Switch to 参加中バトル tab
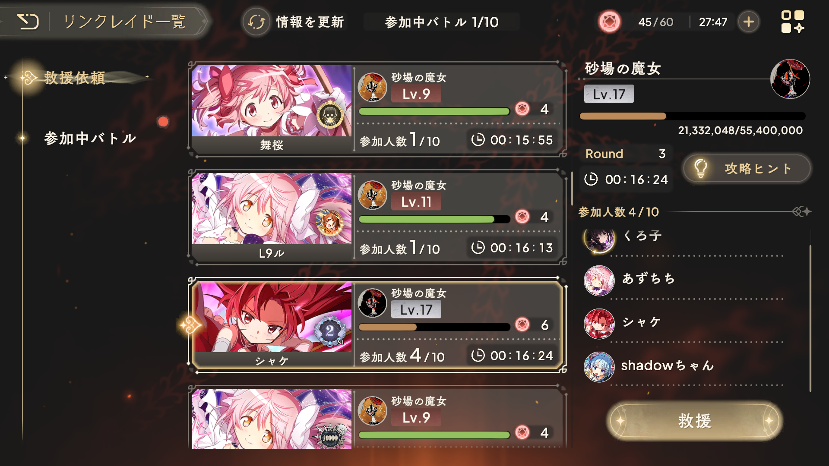The image size is (829, 466). click(90, 139)
